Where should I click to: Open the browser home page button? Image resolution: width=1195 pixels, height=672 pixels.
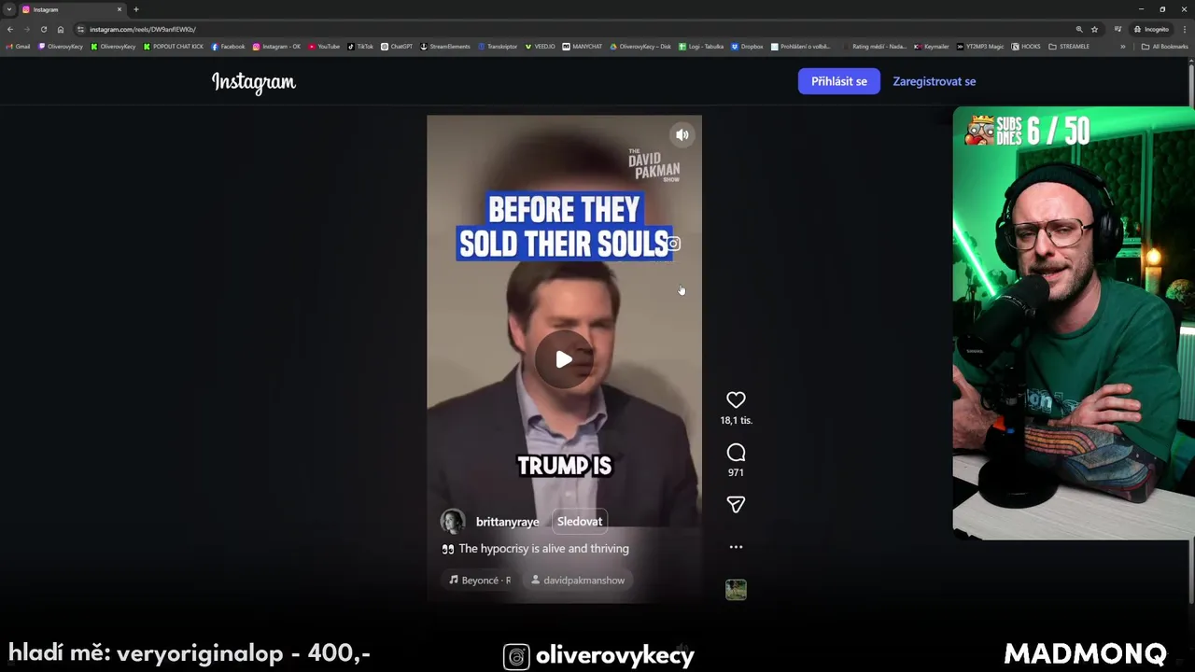[x=61, y=29]
